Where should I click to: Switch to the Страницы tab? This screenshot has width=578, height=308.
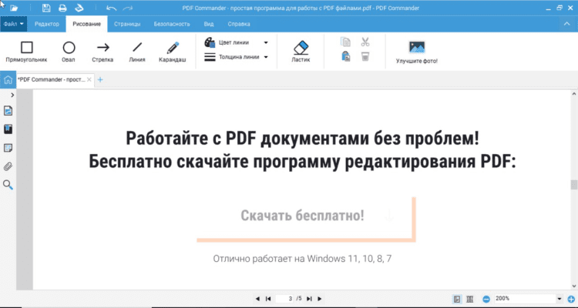click(x=127, y=24)
